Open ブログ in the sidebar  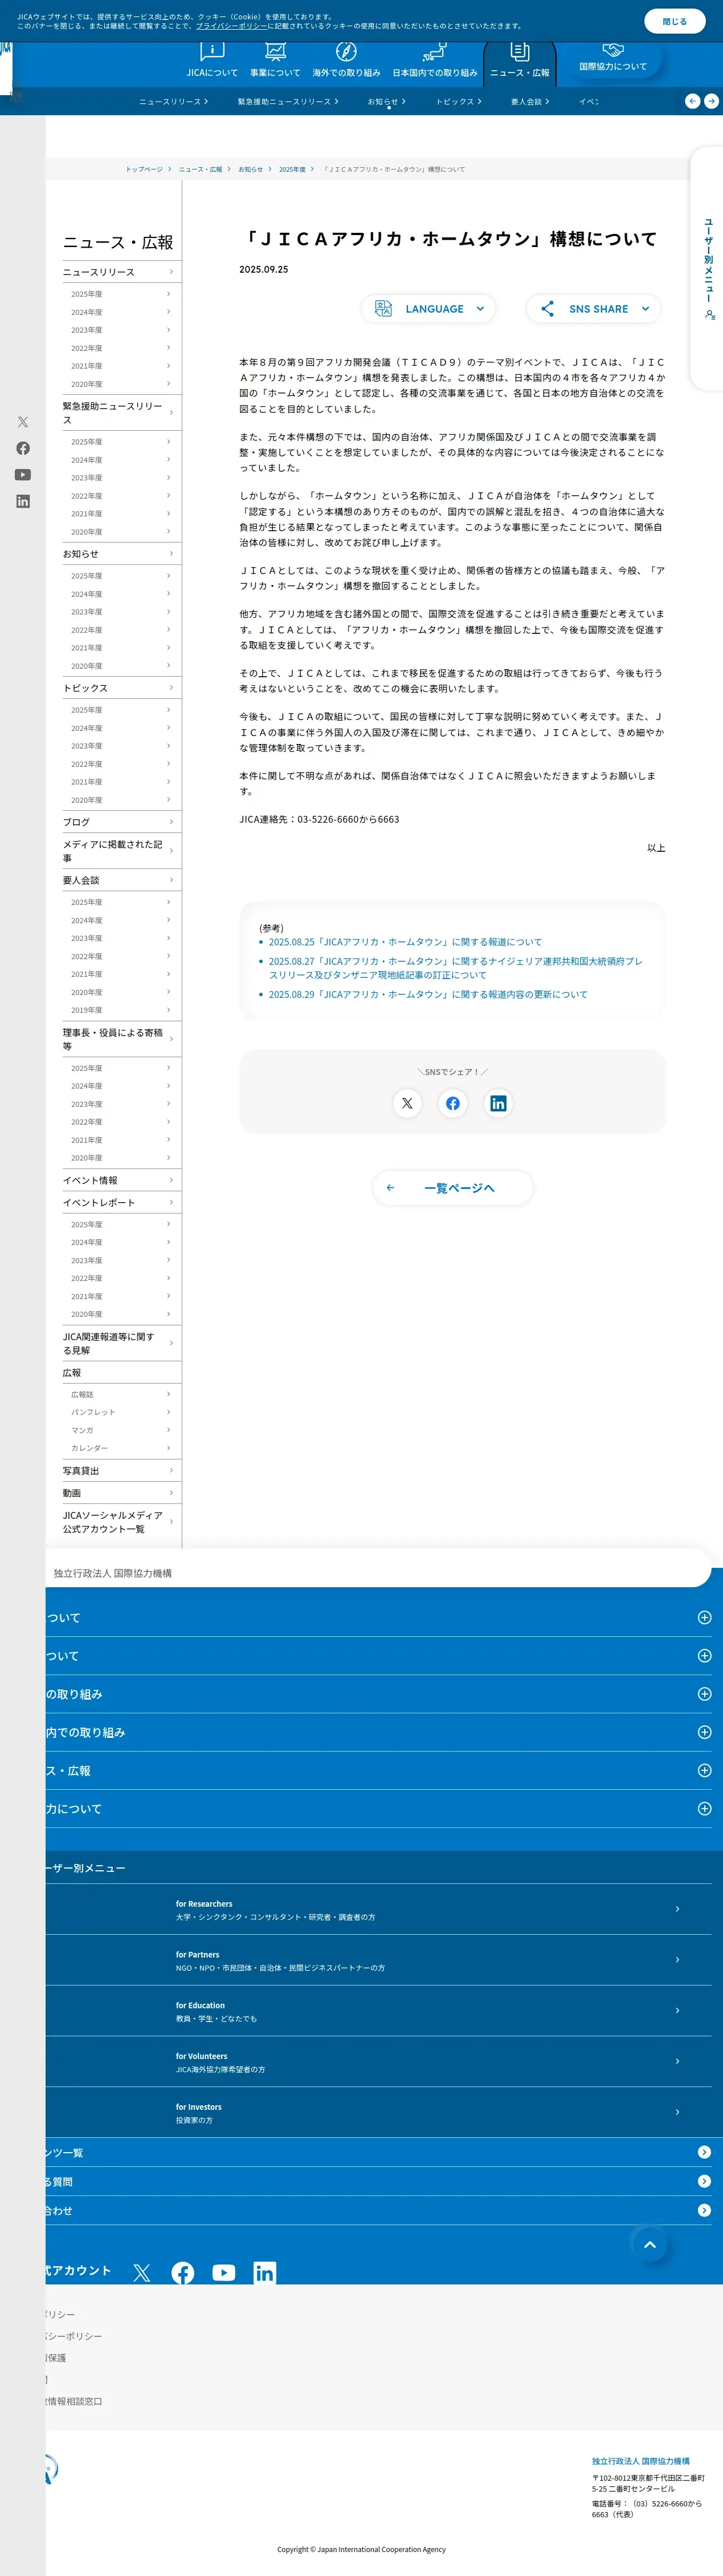(x=121, y=822)
